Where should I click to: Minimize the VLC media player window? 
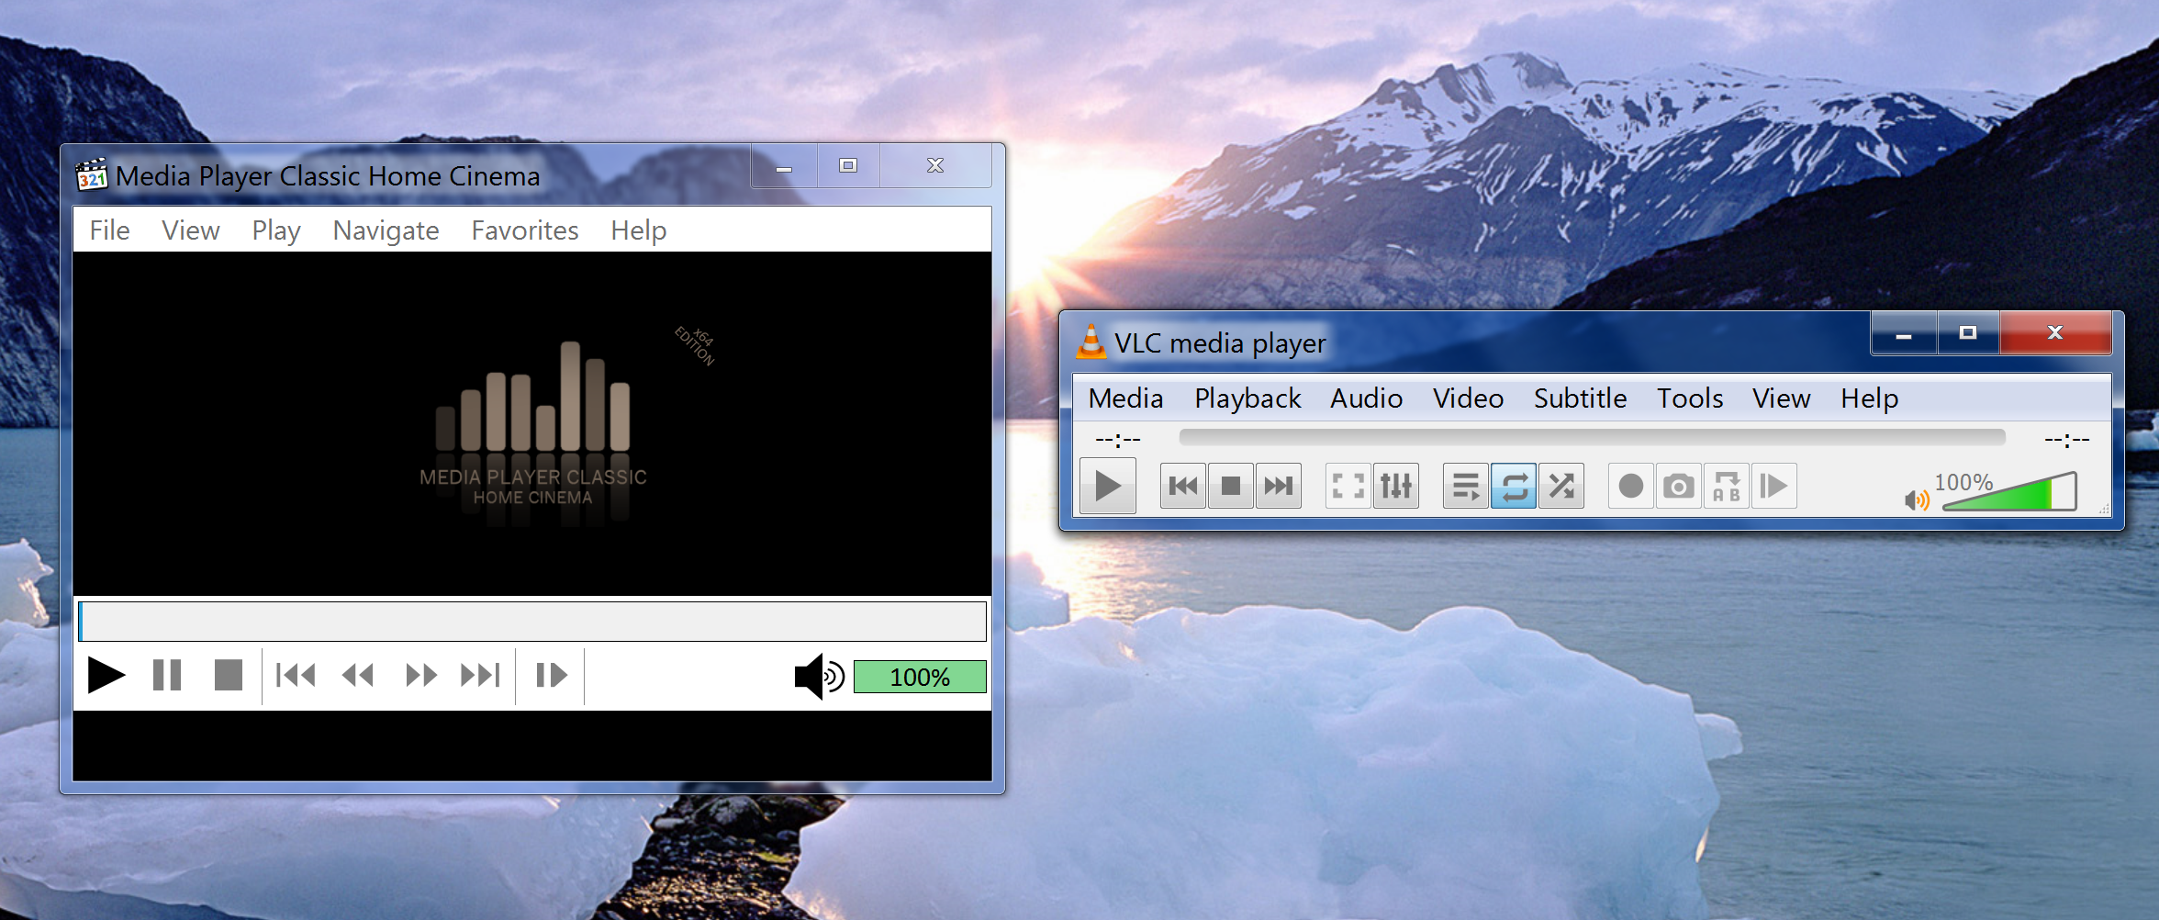pos(1904,333)
